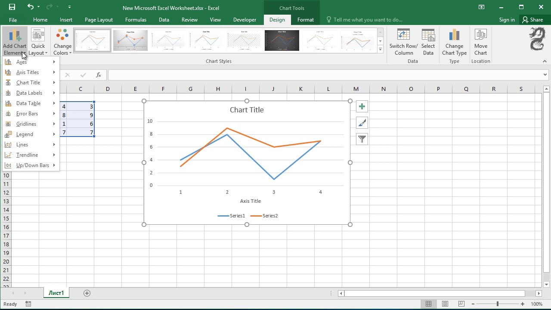The height and width of the screenshot is (310, 551).
Task: Collapse the ribbon with the up chevron
Action: (x=545, y=61)
